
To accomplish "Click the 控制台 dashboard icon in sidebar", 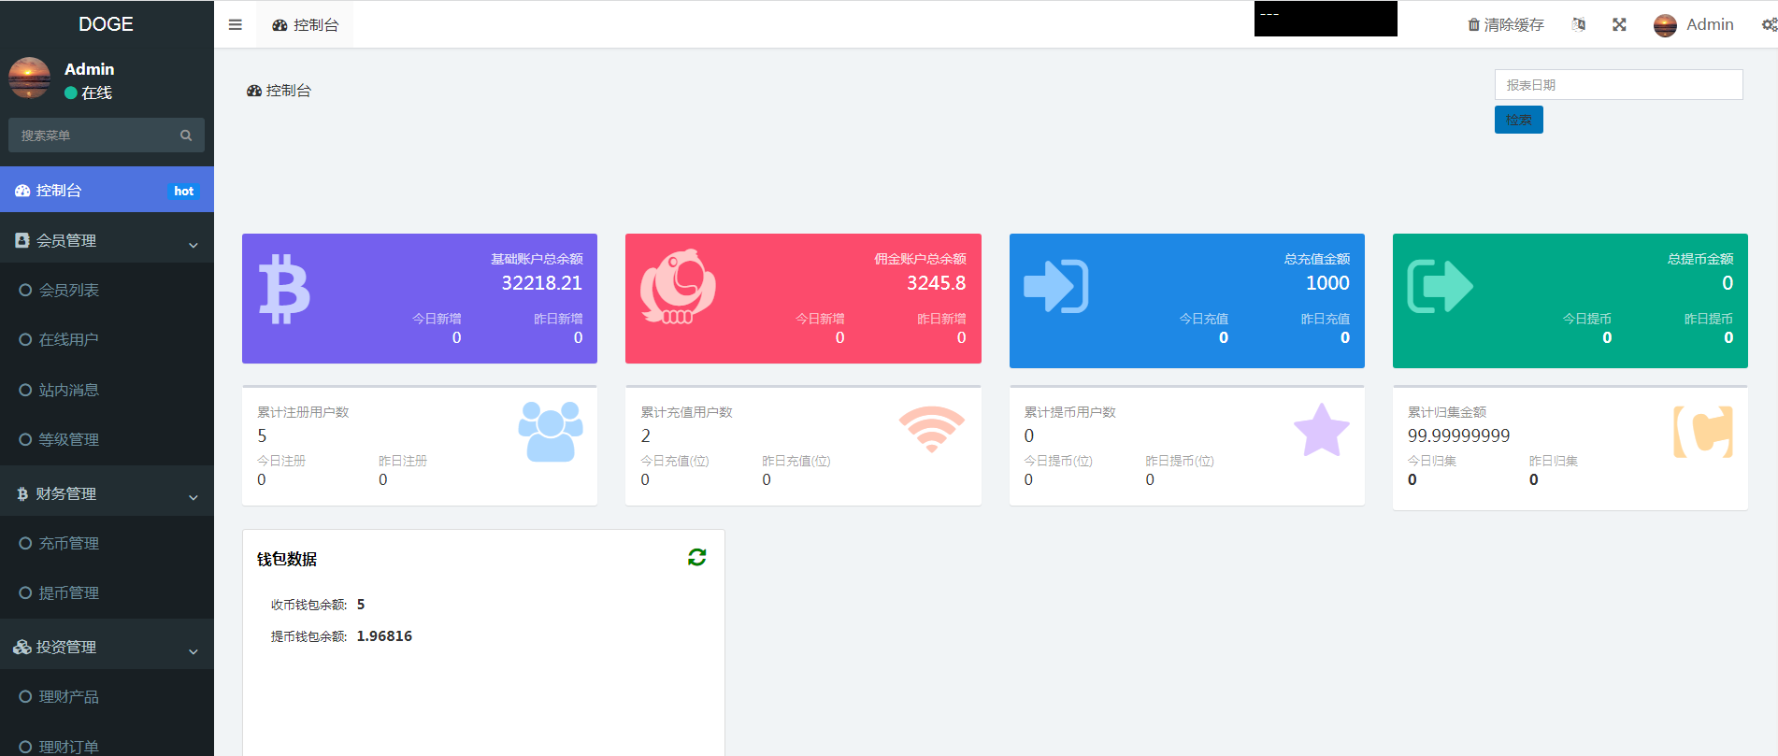I will click(x=22, y=191).
